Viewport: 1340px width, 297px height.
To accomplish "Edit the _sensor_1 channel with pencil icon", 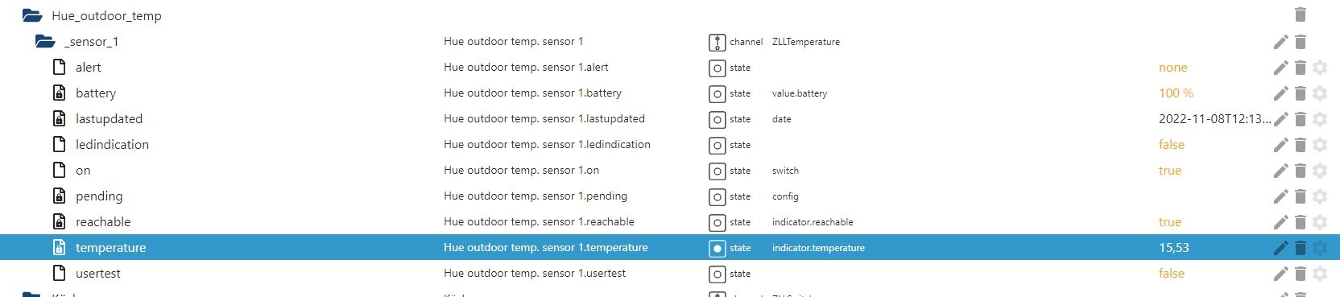I will pyautogui.click(x=1280, y=42).
